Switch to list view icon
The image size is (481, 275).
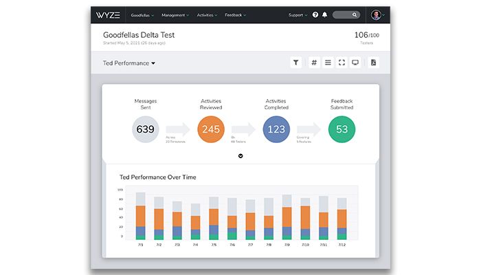click(328, 63)
